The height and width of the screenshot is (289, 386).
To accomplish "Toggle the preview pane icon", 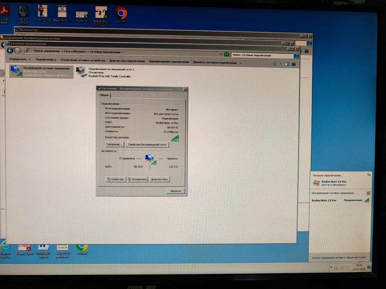I will tap(287, 64).
